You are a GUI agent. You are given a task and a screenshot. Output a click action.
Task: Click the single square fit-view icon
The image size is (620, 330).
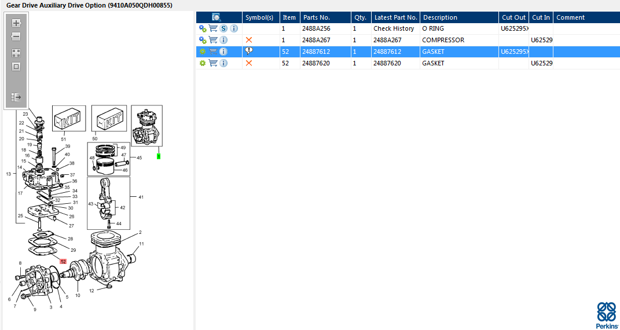(16, 67)
